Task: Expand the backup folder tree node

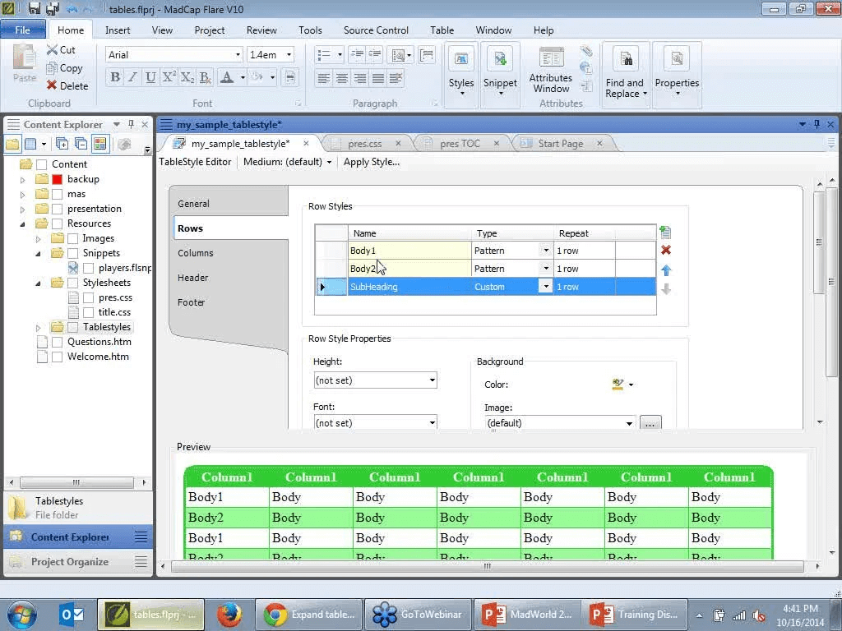Action: pos(22,180)
